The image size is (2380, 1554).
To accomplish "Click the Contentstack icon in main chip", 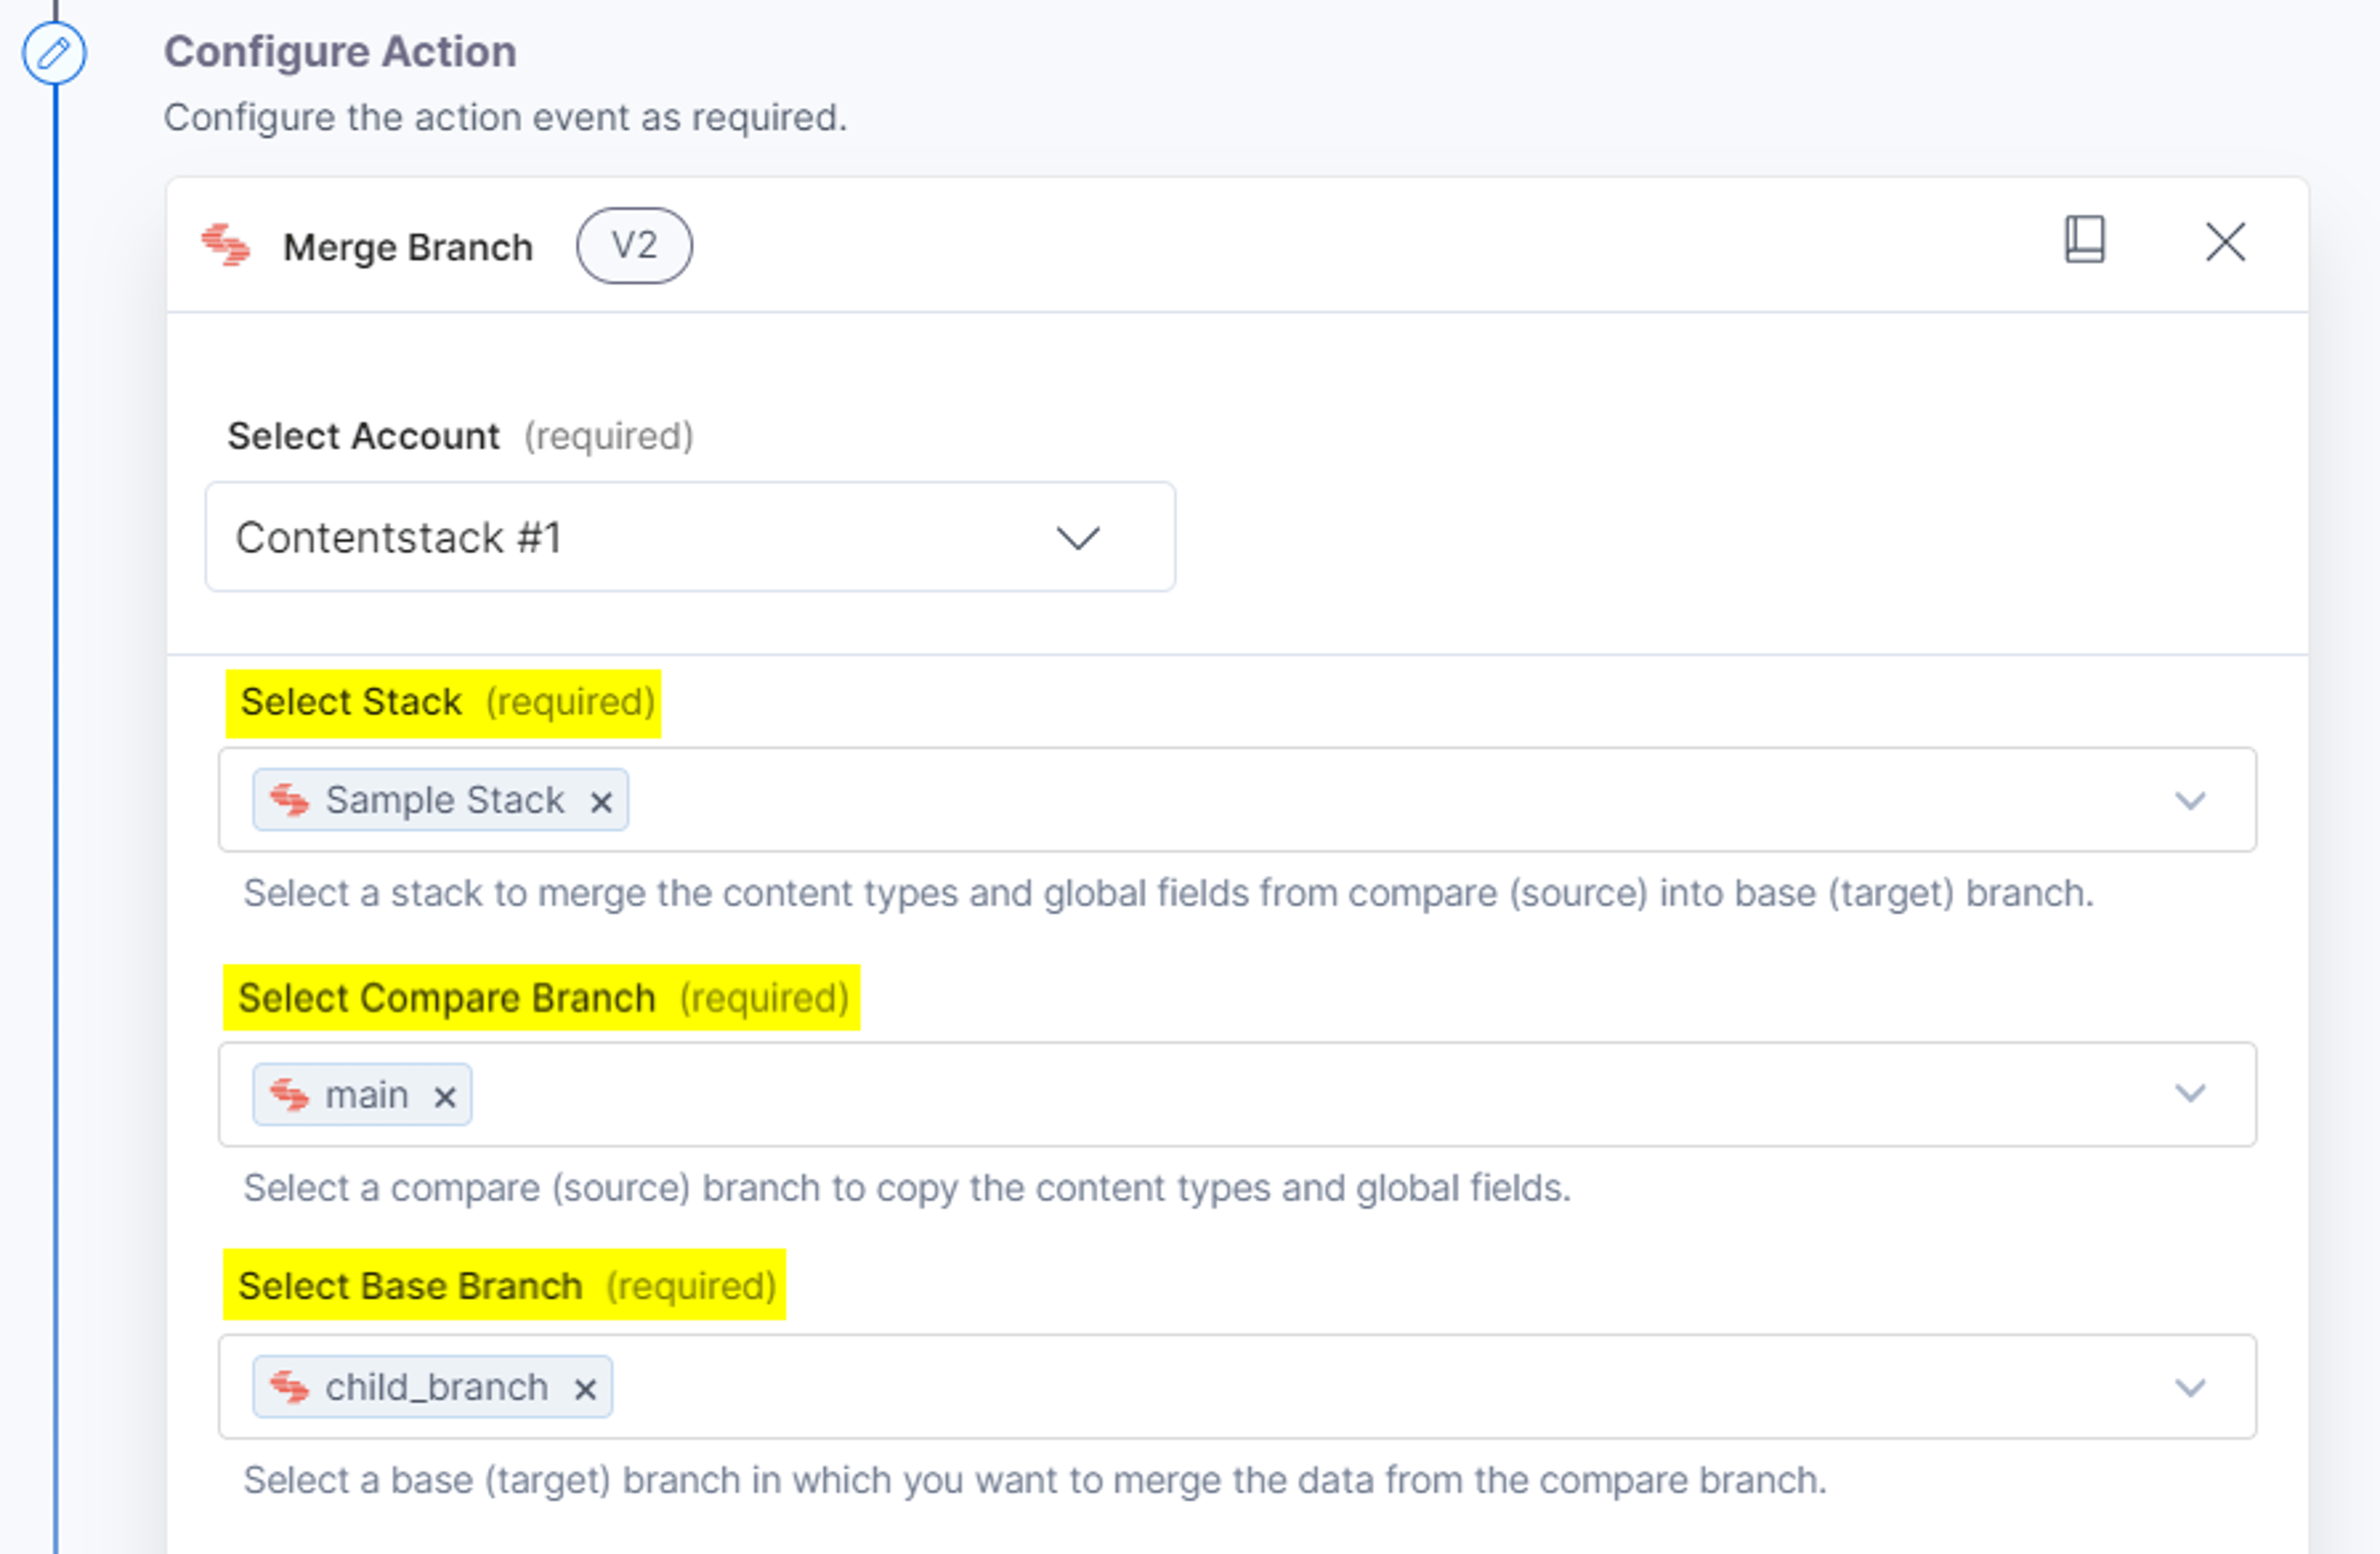I will (290, 1095).
